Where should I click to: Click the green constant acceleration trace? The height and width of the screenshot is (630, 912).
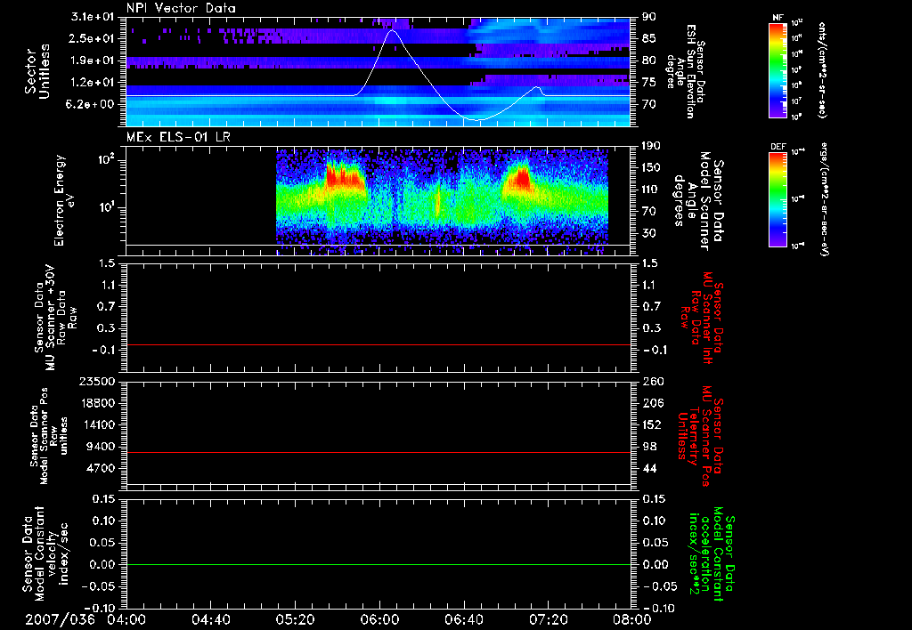point(378,564)
